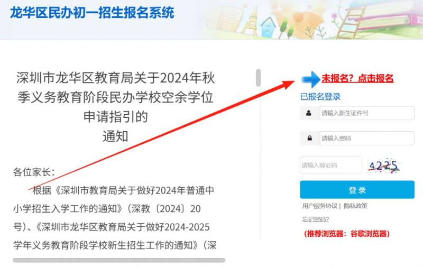Screen dimensions: 423x267
Task: Click the 忘记密码? link
Action: tap(315, 219)
